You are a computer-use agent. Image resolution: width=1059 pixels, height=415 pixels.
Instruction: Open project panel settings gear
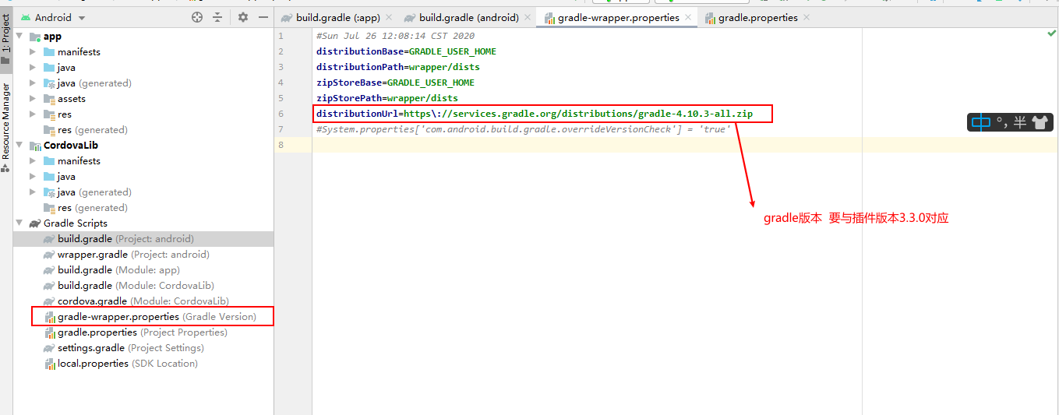[x=243, y=17]
